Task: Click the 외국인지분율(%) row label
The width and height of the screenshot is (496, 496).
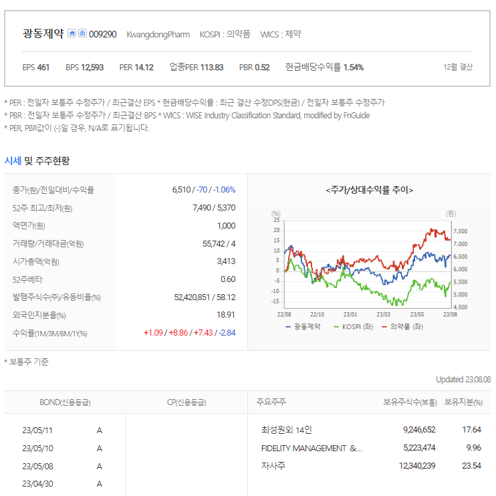Action: point(39,315)
